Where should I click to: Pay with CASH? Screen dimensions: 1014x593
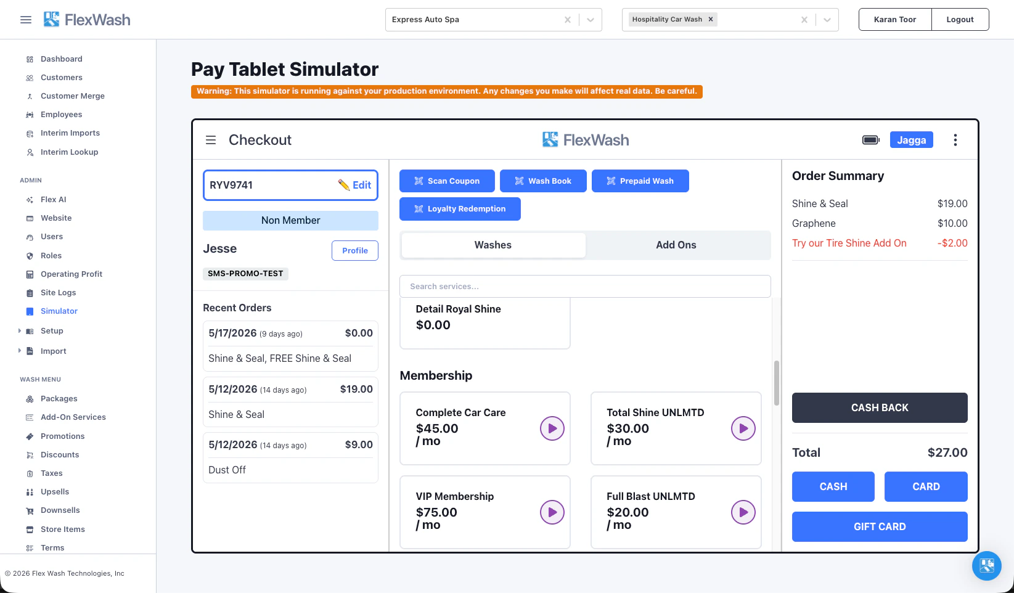(x=833, y=487)
